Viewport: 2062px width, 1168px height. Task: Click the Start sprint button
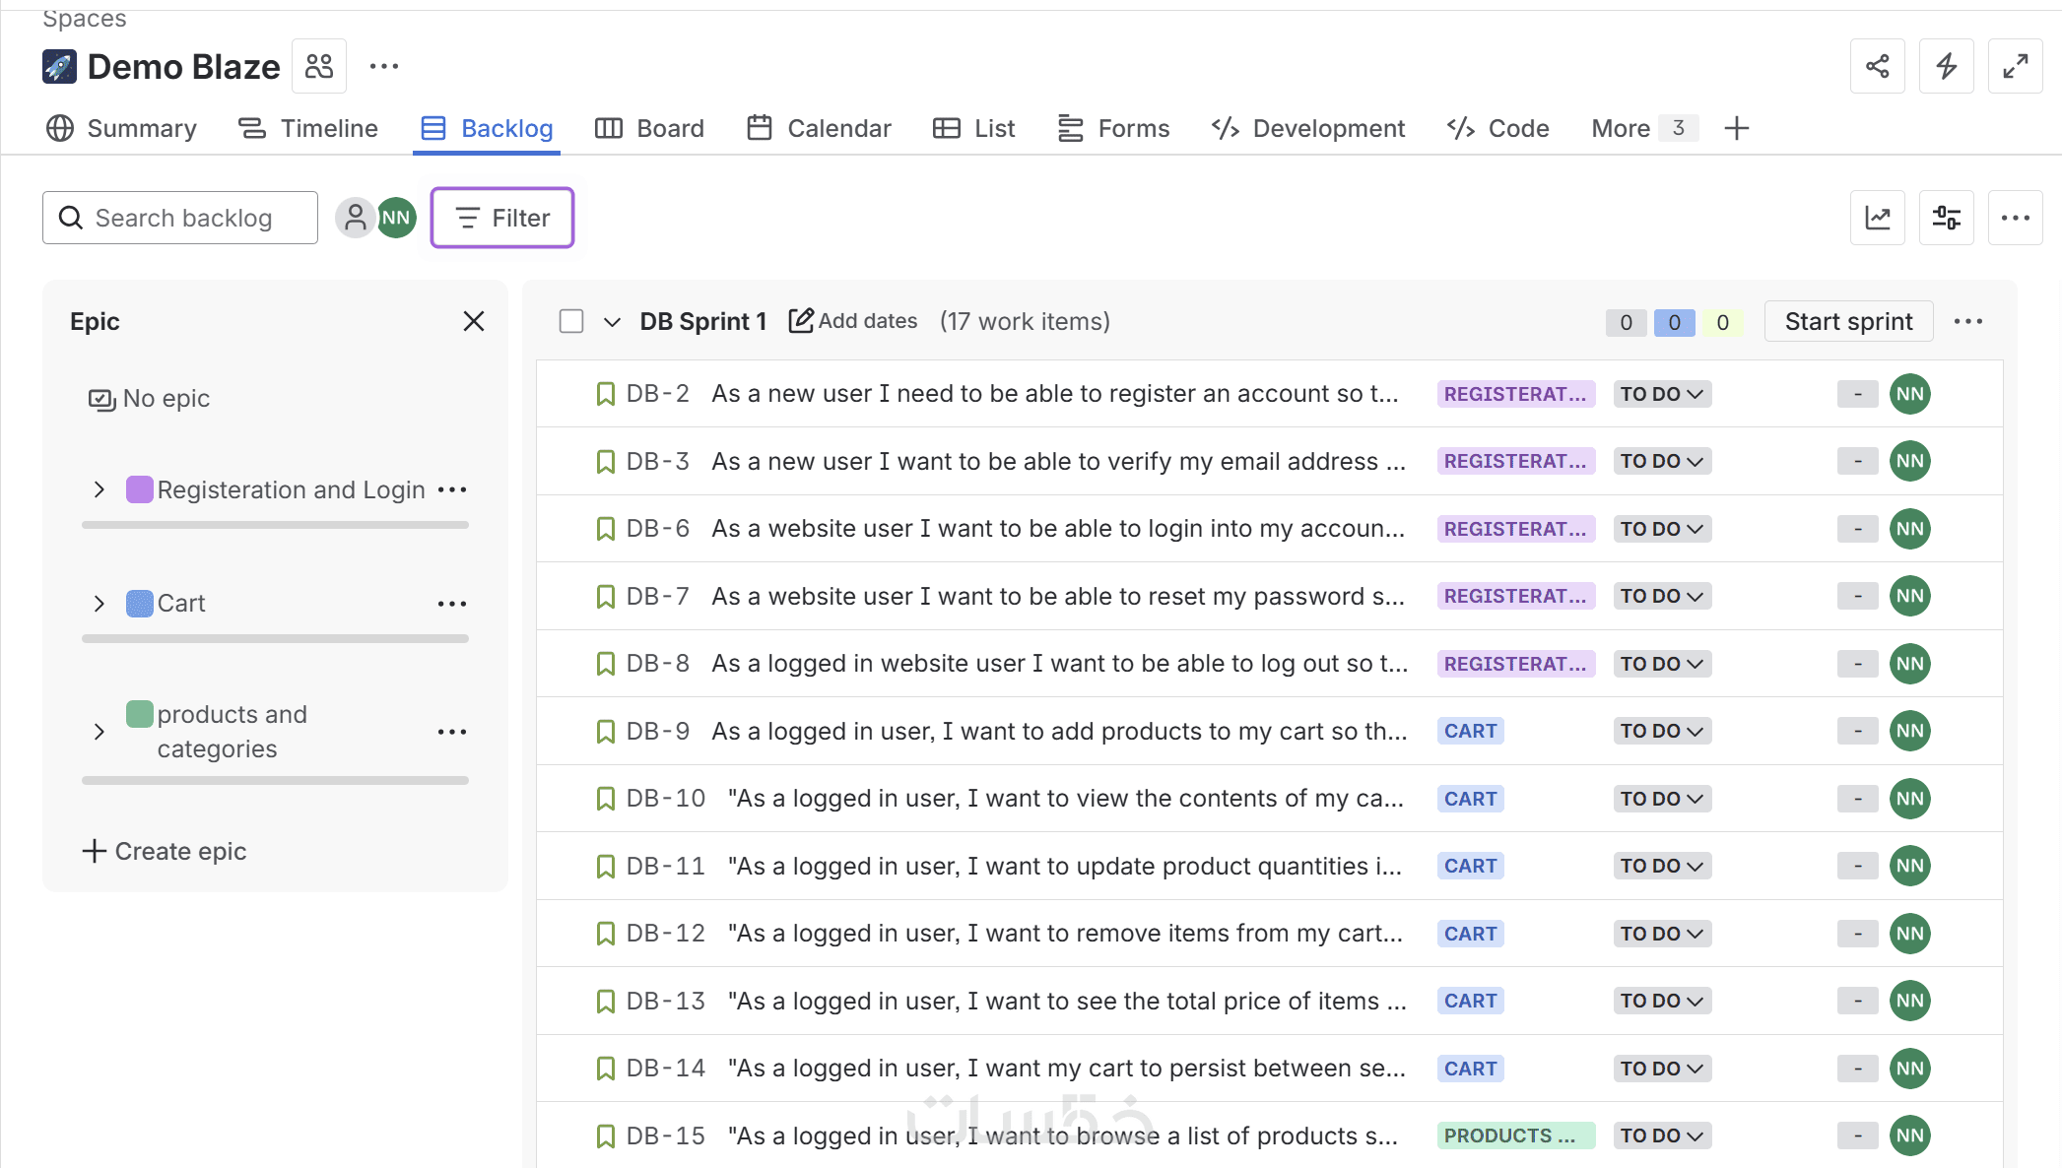click(x=1848, y=321)
